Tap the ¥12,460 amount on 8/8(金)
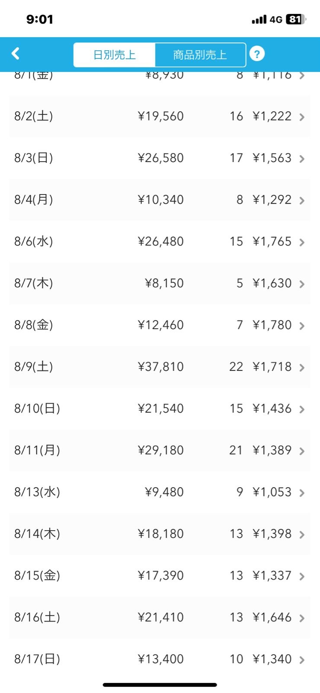Image resolution: width=320 pixels, height=693 pixels. pos(161,325)
